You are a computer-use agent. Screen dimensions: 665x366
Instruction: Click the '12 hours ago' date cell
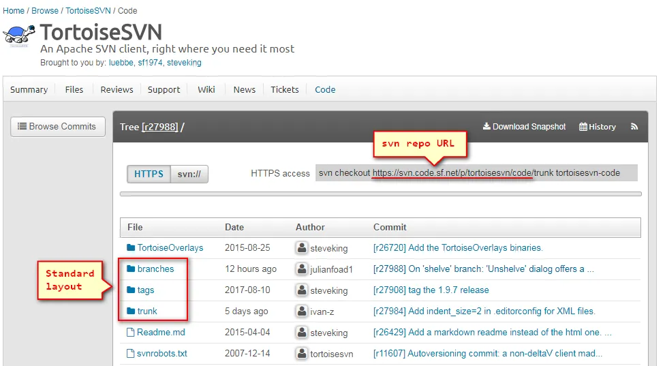pos(251,269)
